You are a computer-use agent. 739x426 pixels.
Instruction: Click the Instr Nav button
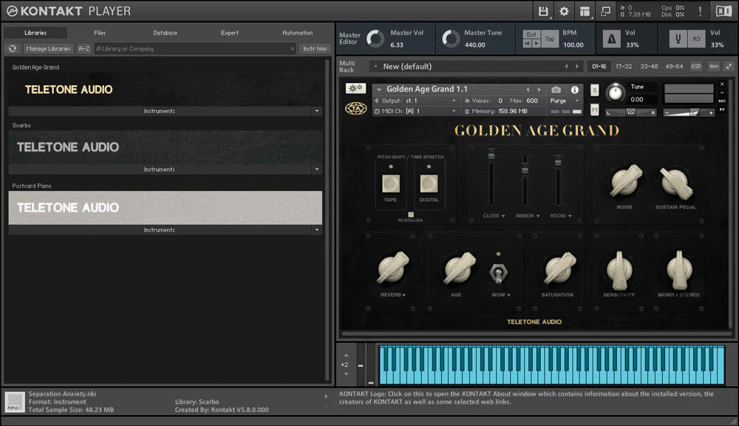point(314,49)
